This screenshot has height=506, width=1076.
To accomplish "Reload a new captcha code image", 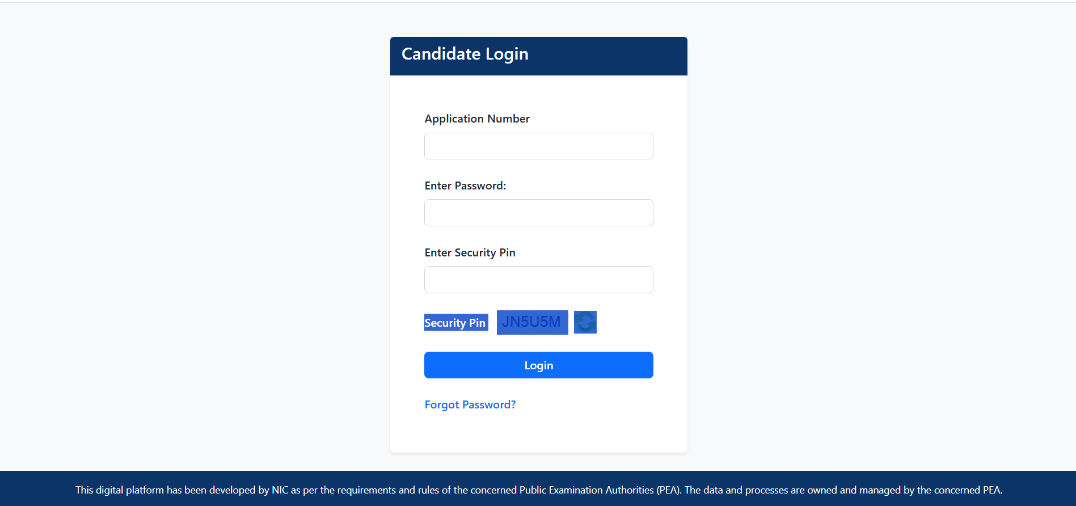I will coord(585,322).
